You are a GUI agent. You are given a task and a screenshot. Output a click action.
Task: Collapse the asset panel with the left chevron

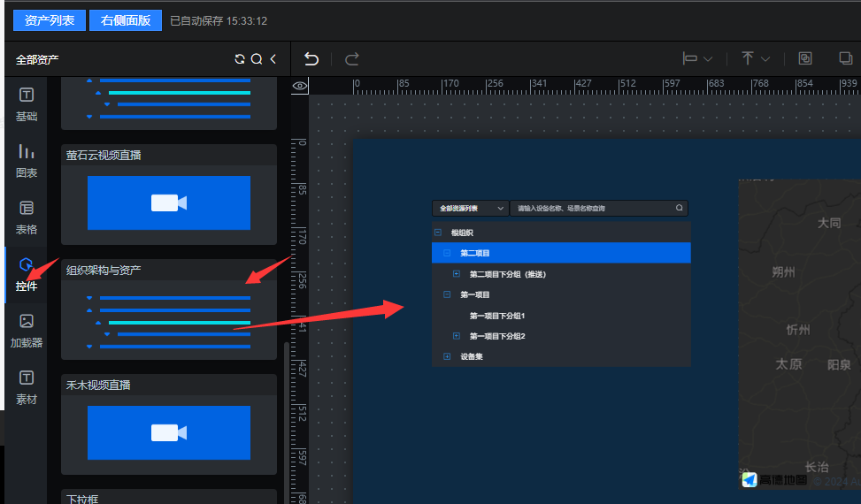tap(273, 59)
